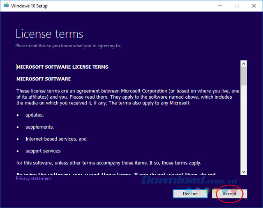Click the 'MICROSOFT SOFTWARE' subheading
This screenshot has height=208, width=263.
[x=44, y=79]
